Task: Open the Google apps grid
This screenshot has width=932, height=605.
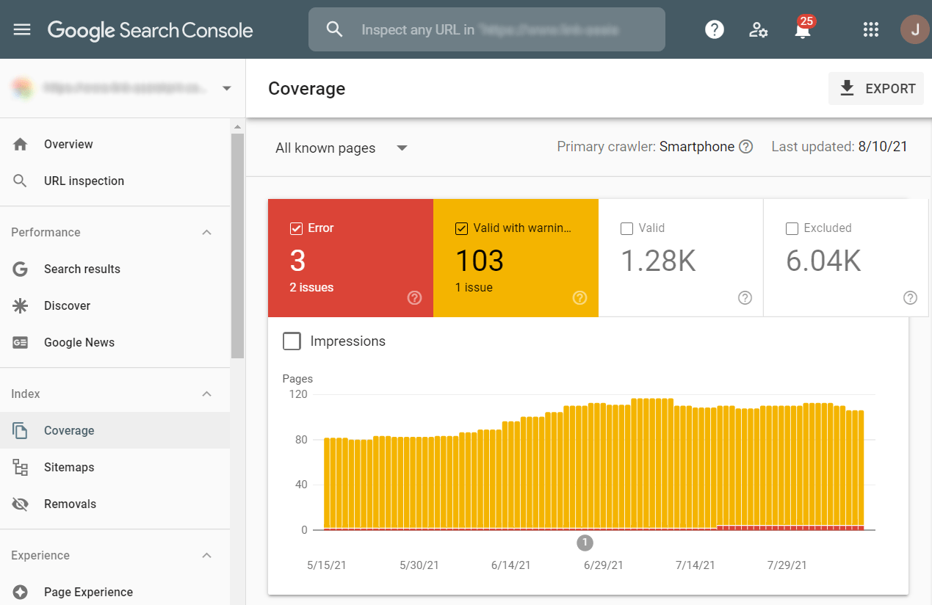Action: 871,29
